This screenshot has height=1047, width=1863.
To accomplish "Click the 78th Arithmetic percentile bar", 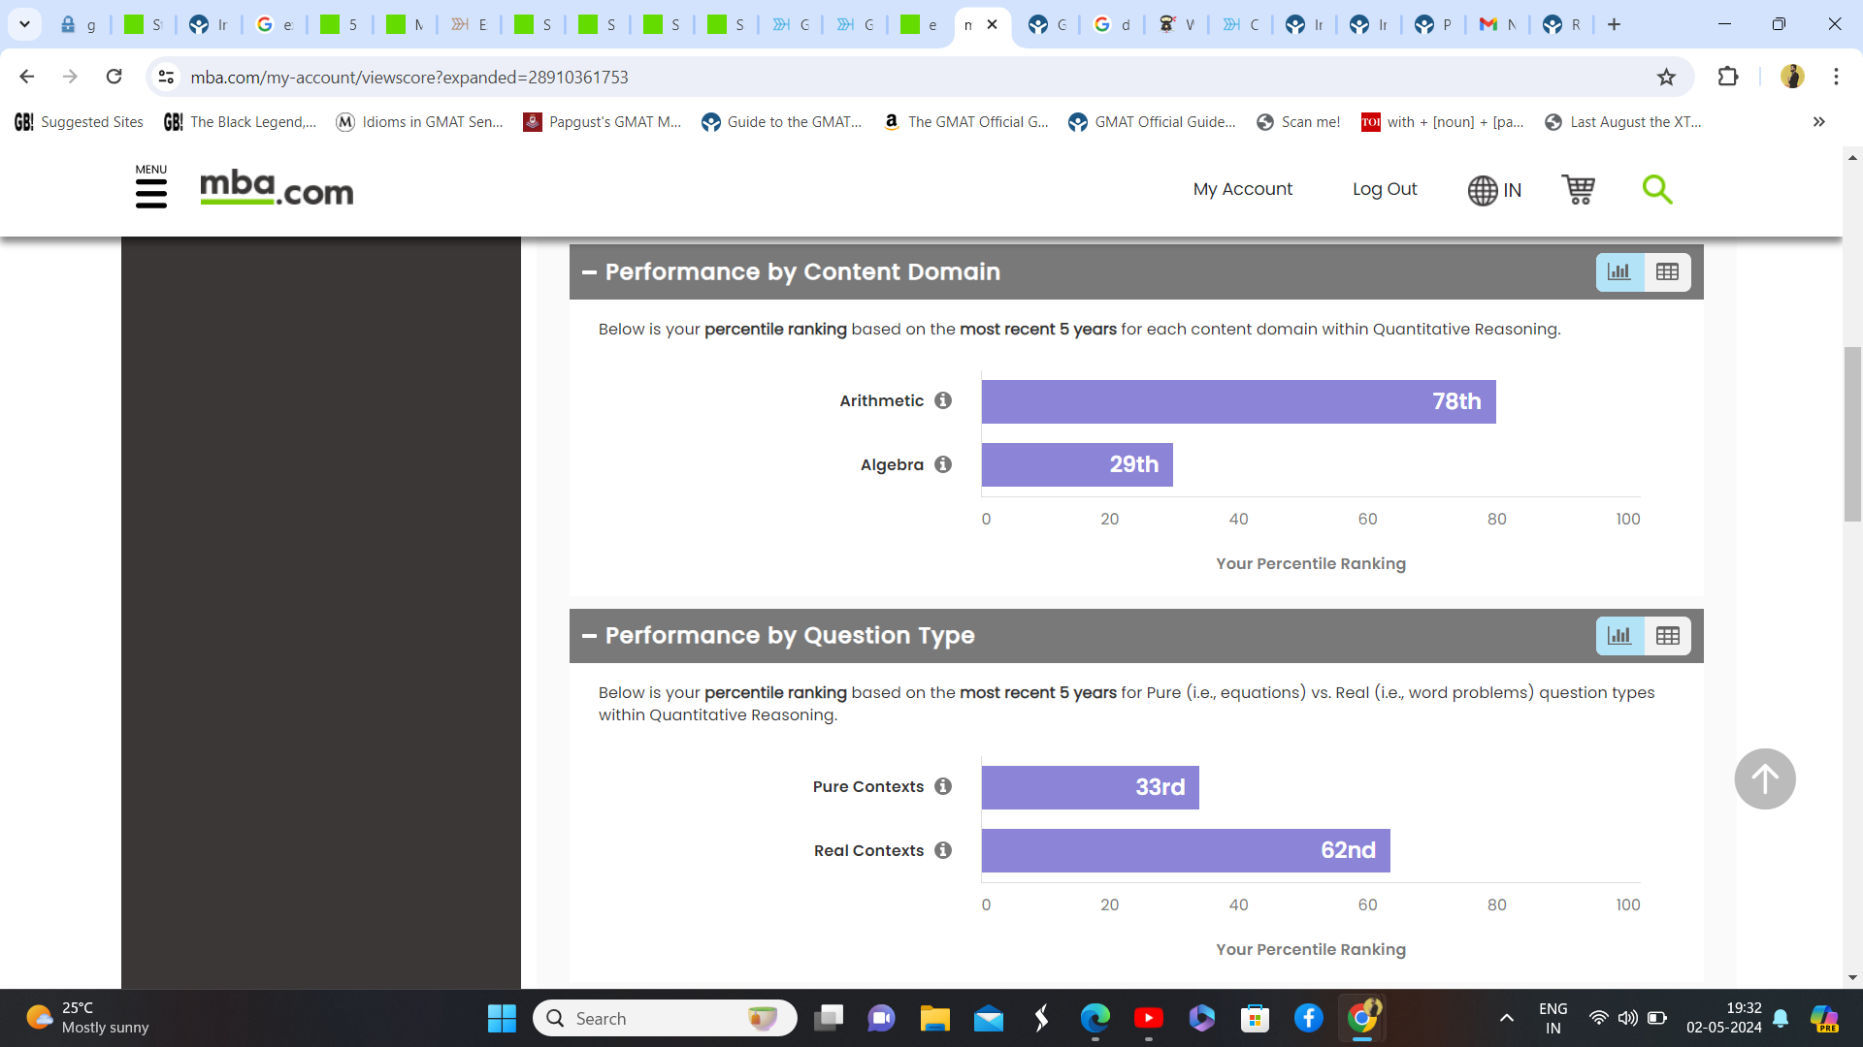I will (1238, 401).
